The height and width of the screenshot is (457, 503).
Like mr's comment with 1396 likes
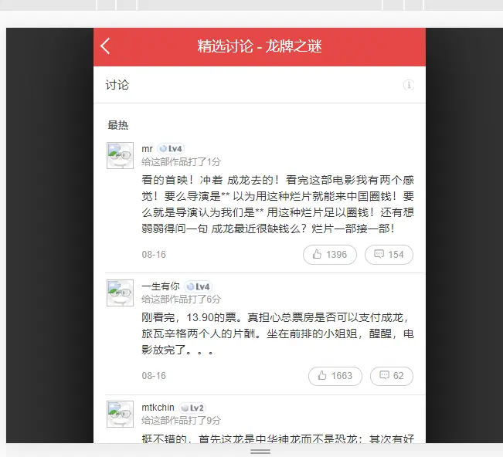pos(330,255)
